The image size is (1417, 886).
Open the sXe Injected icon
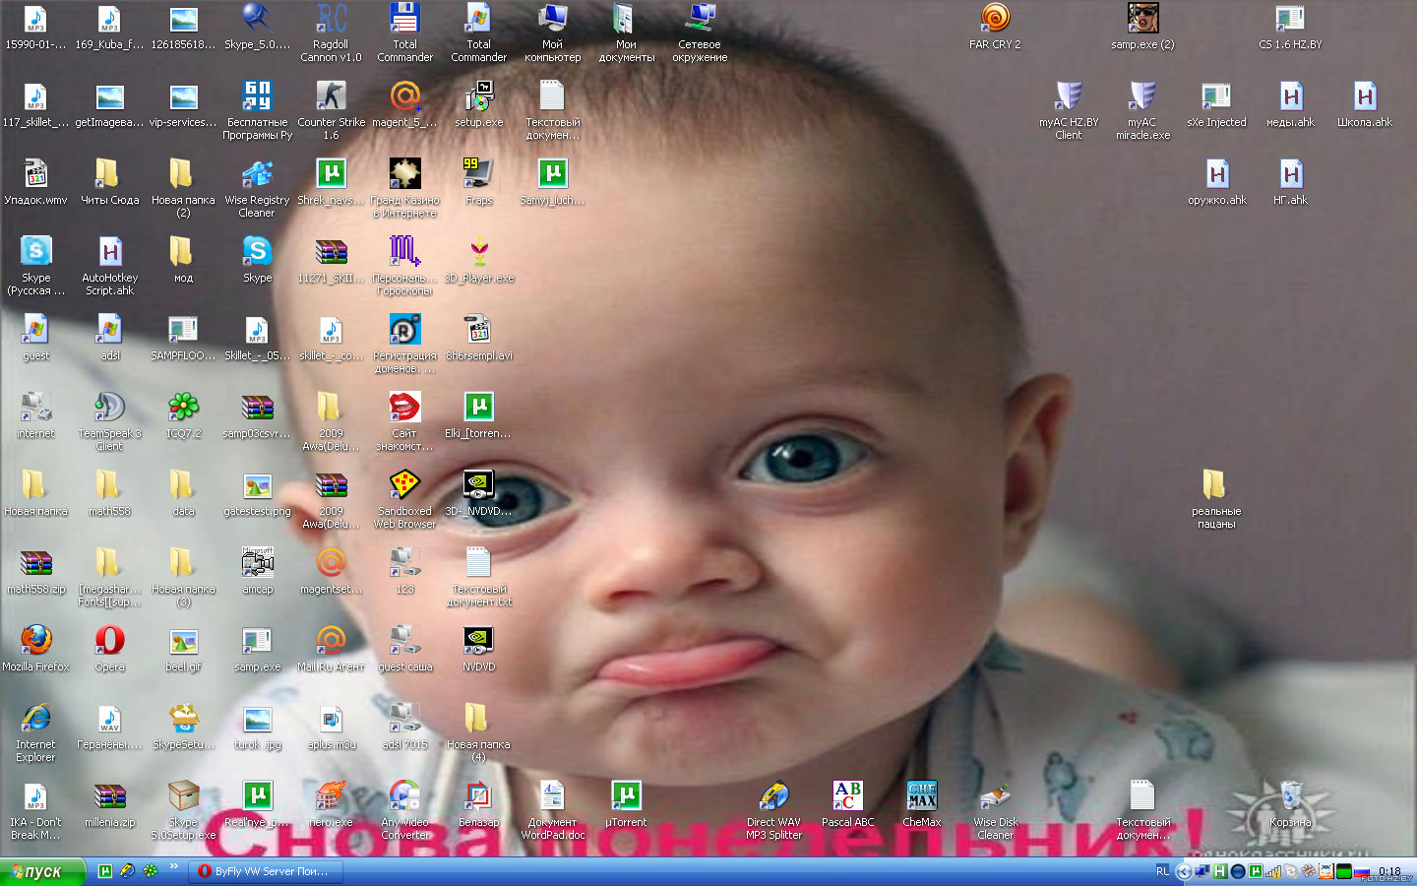[x=1216, y=104]
